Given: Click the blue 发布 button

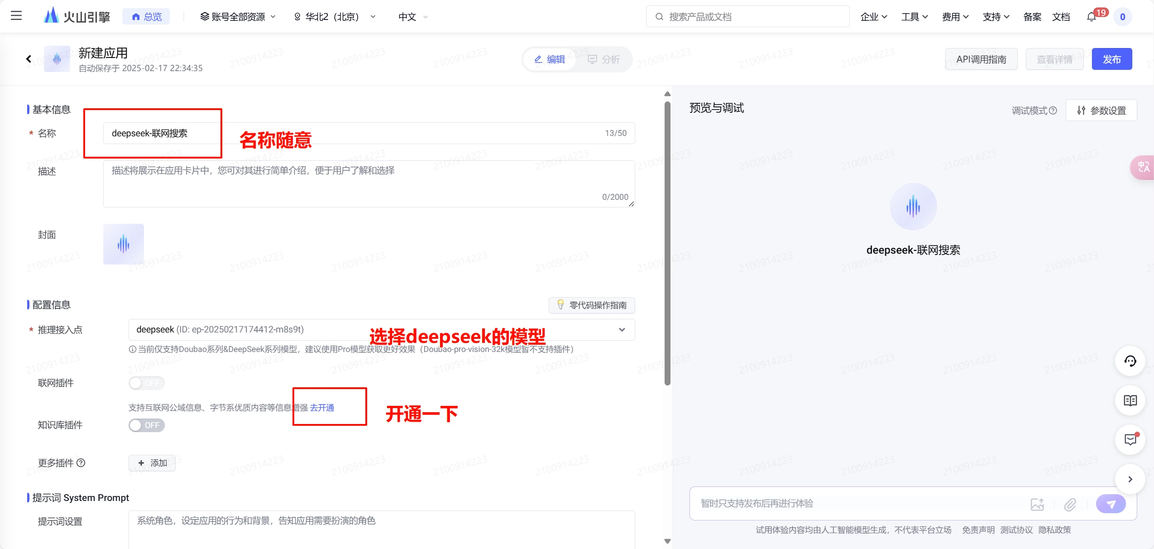Looking at the screenshot, I should coord(1111,59).
